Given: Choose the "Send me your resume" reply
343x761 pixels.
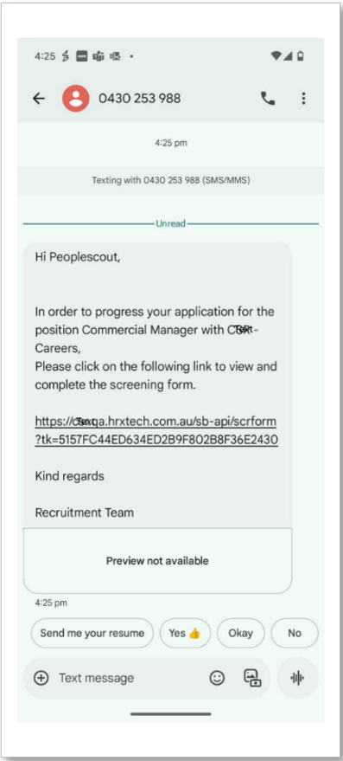Looking at the screenshot, I should click(x=92, y=633).
